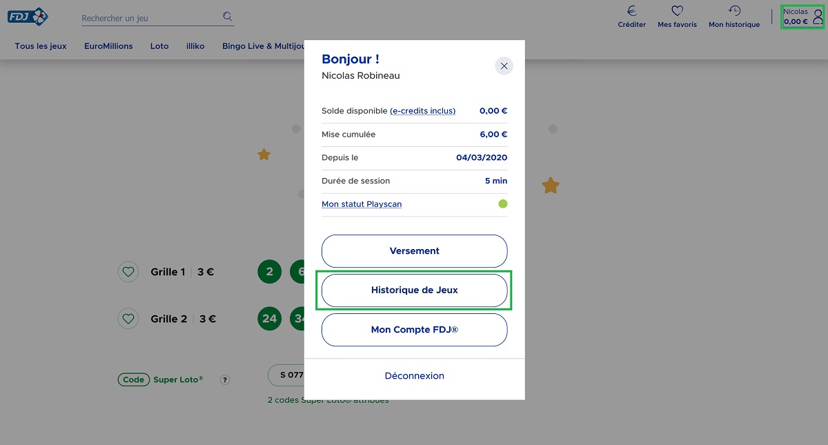
Task: Click the search magnifier icon
Action: pos(228,17)
